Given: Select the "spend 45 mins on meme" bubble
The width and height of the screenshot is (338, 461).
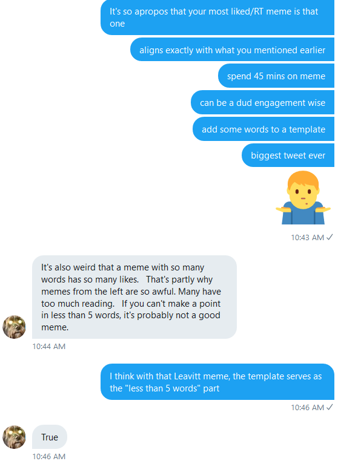Looking at the screenshot, I should [x=276, y=76].
